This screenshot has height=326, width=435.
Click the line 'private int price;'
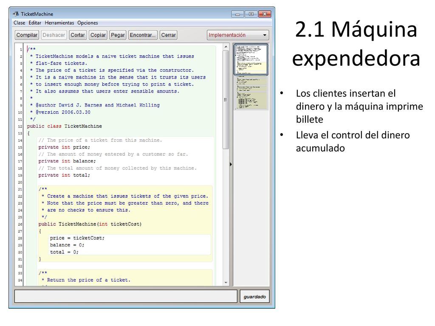pyautogui.click(x=64, y=147)
